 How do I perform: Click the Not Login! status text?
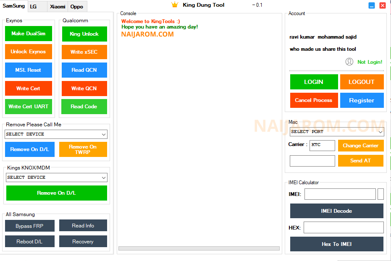coord(370,62)
